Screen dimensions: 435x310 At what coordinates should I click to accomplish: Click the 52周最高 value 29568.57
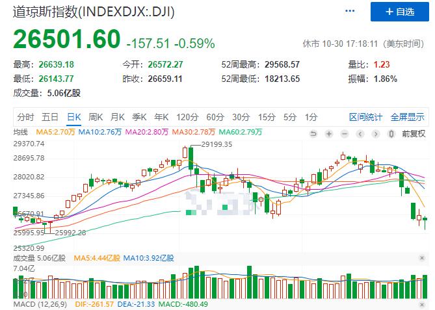[282, 64]
